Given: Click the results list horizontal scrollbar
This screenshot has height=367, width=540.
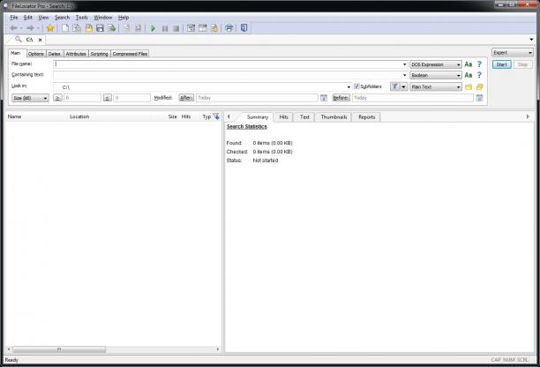Looking at the screenshot, I should pyautogui.click(x=113, y=349).
